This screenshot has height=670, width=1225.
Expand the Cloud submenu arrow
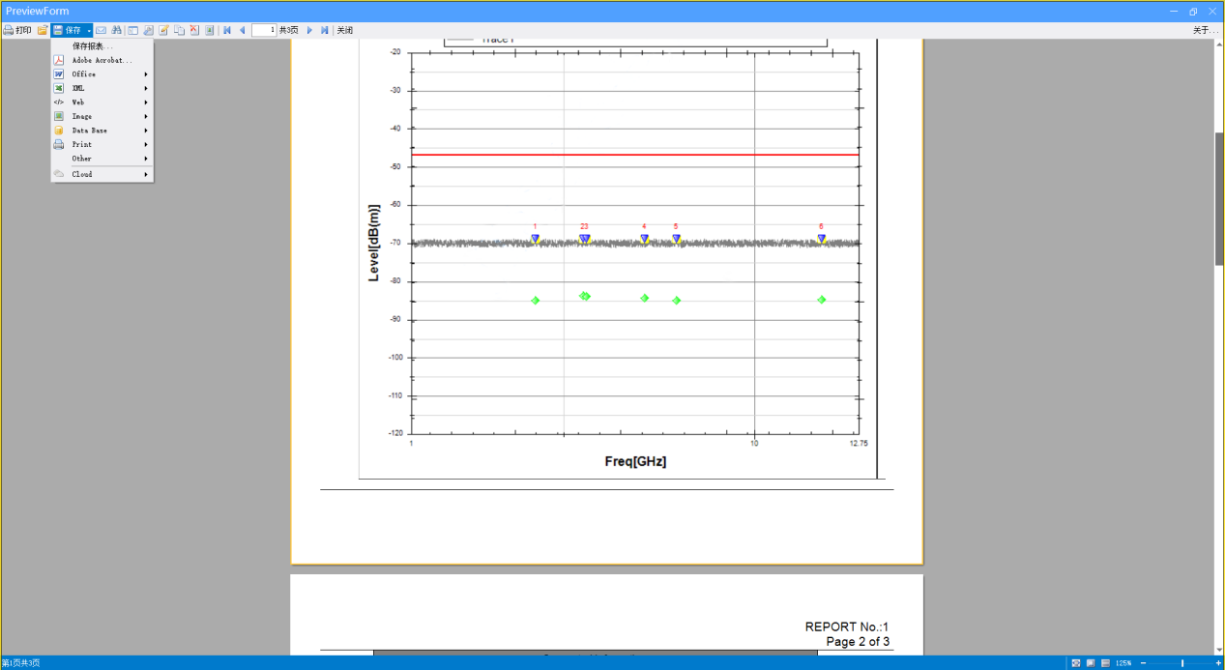[x=147, y=174]
